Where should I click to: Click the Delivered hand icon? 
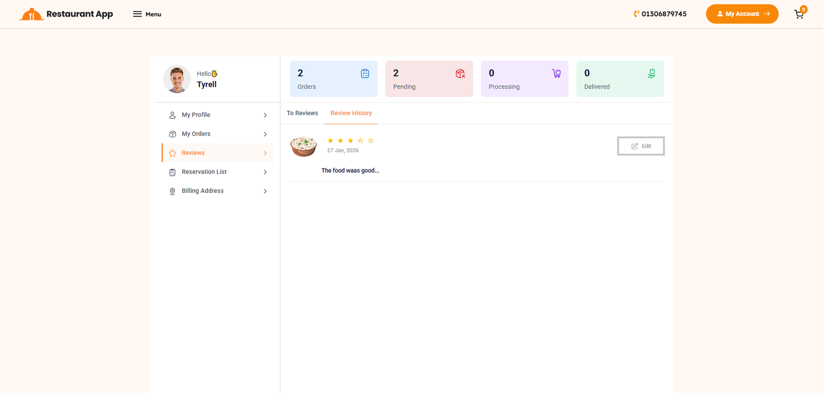(x=651, y=74)
